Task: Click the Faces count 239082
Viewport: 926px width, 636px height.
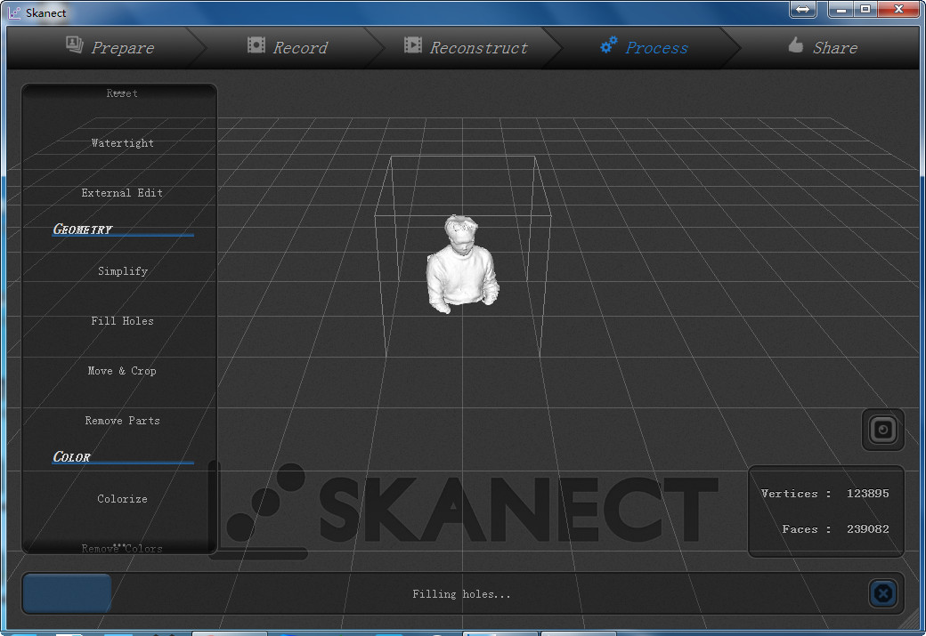Action: tap(867, 528)
